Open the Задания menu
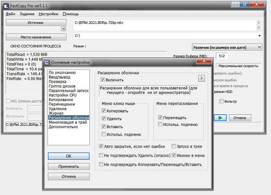 [x=27, y=14]
